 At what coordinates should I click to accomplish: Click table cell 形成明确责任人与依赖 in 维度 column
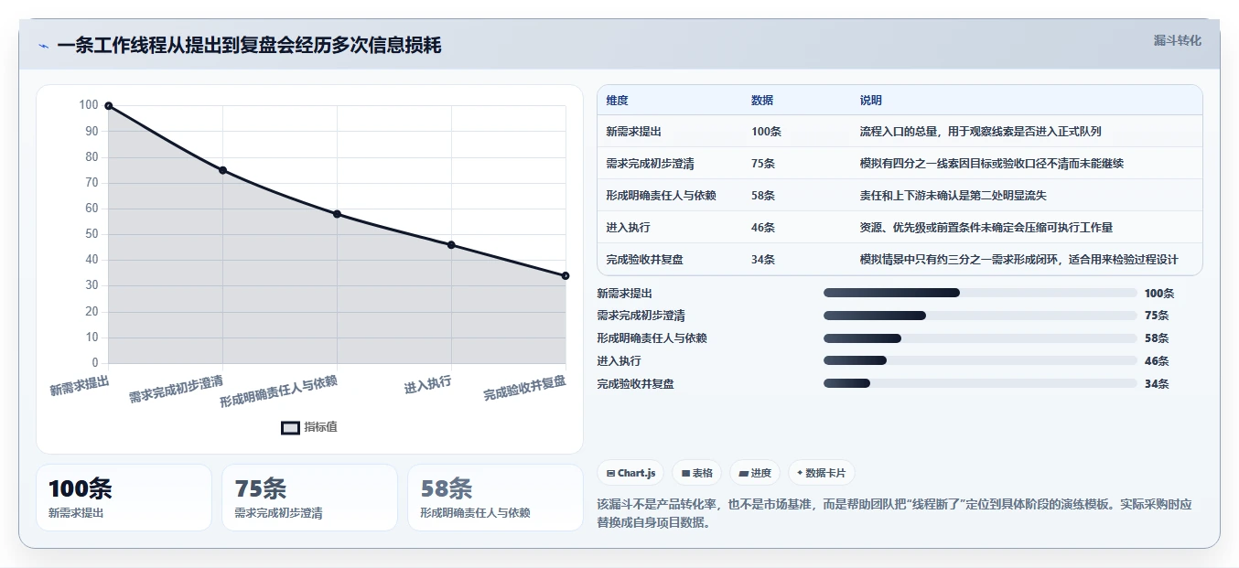(x=661, y=196)
